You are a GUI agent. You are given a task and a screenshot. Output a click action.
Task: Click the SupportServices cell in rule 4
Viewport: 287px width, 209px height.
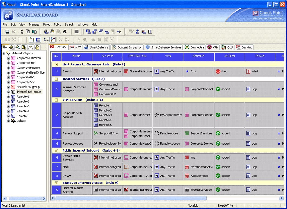point(199,134)
